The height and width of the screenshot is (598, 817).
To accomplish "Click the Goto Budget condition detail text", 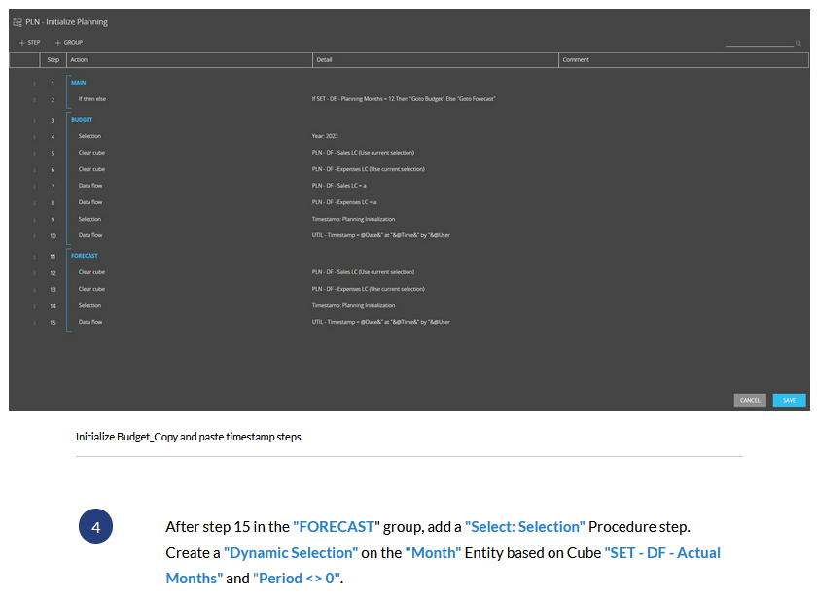I will pyautogui.click(x=404, y=99).
